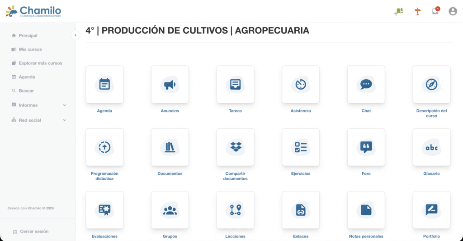Screen dimensions: 463x241
Task: Click the Descripción del curso label text
Action: (431, 113)
